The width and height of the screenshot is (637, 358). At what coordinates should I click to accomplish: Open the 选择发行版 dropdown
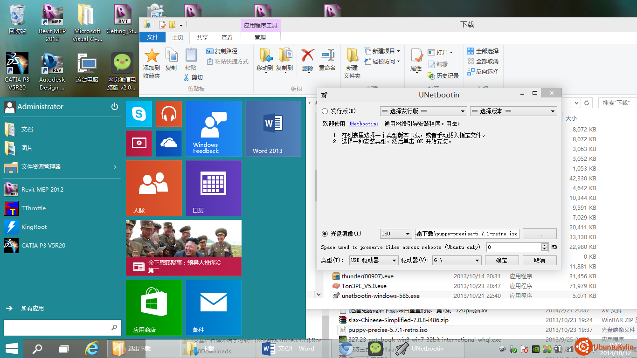coord(423,111)
